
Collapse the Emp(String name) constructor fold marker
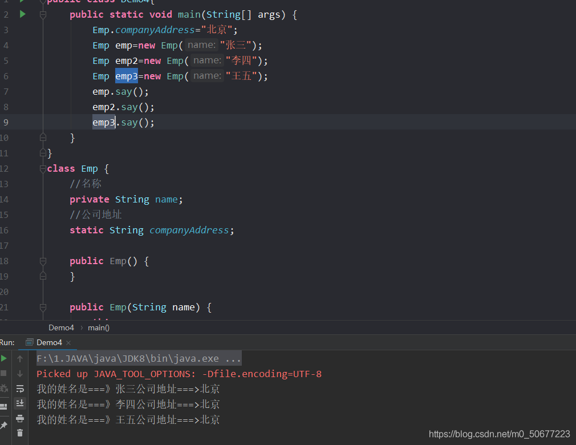click(43, 307)
